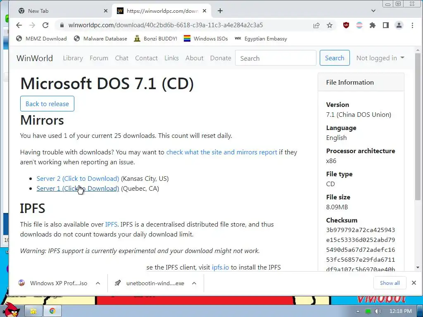Open Malware Database bookmark
423x317 pixels.
(100, 38)
